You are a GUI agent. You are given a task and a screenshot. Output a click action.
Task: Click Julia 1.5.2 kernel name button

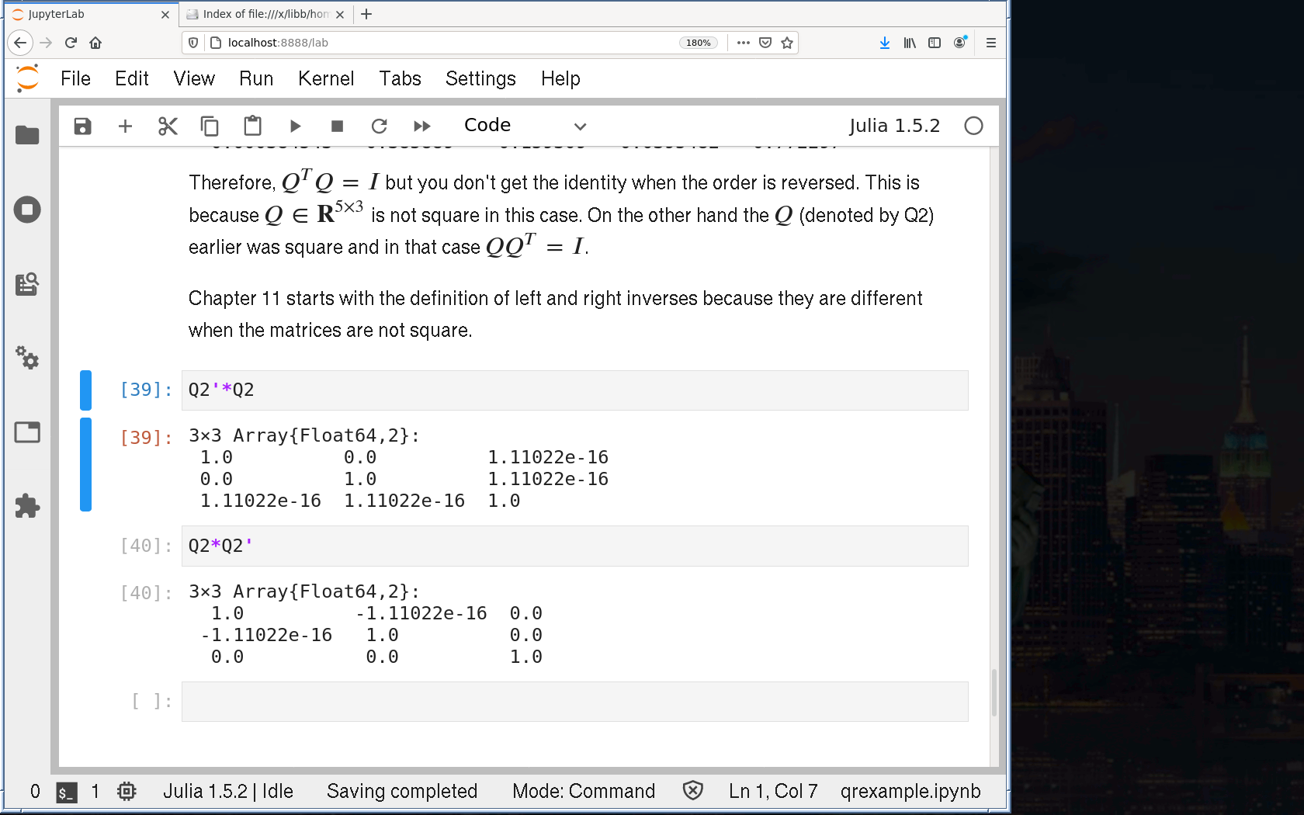coord(894,126)
